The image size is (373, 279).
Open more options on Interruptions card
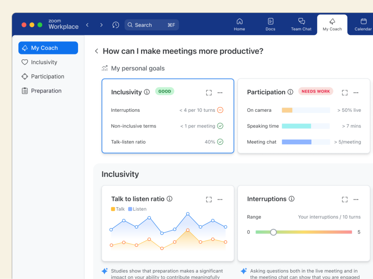pyautogui.click(x=356, y=199)
